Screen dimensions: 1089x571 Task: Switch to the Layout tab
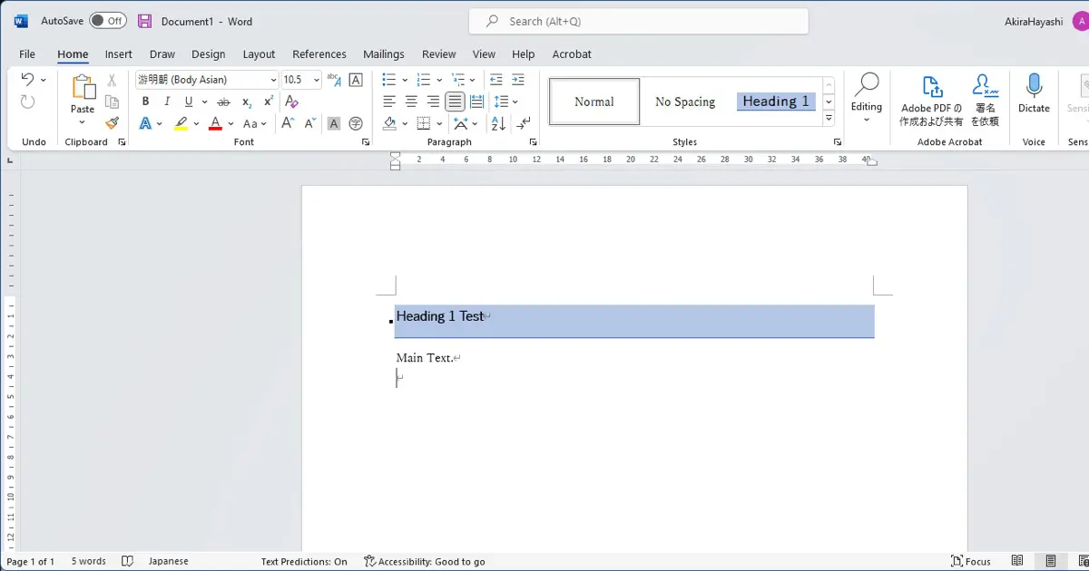(x=259, y=54)
